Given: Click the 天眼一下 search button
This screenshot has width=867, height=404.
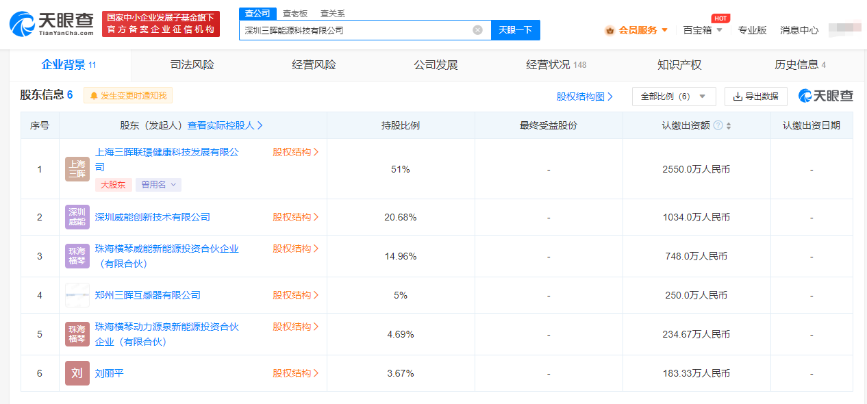Looking at the screenshot, I should (x=516, y=30).
